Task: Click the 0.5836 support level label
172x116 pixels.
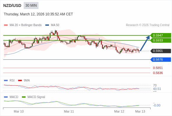Action: pyautogui.click(x=158, y=73)
